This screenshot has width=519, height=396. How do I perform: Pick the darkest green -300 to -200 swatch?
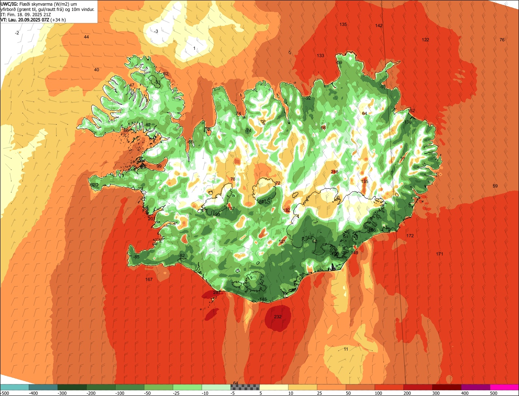point(72,387)
